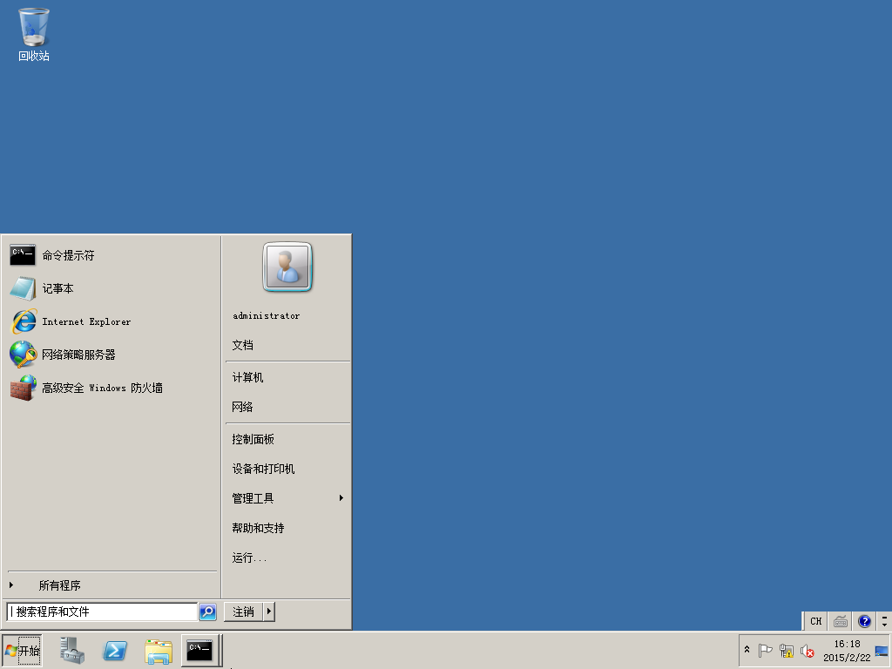
Task: Open the shutdown options arrow beside 注销
Action: pos(268,612)
